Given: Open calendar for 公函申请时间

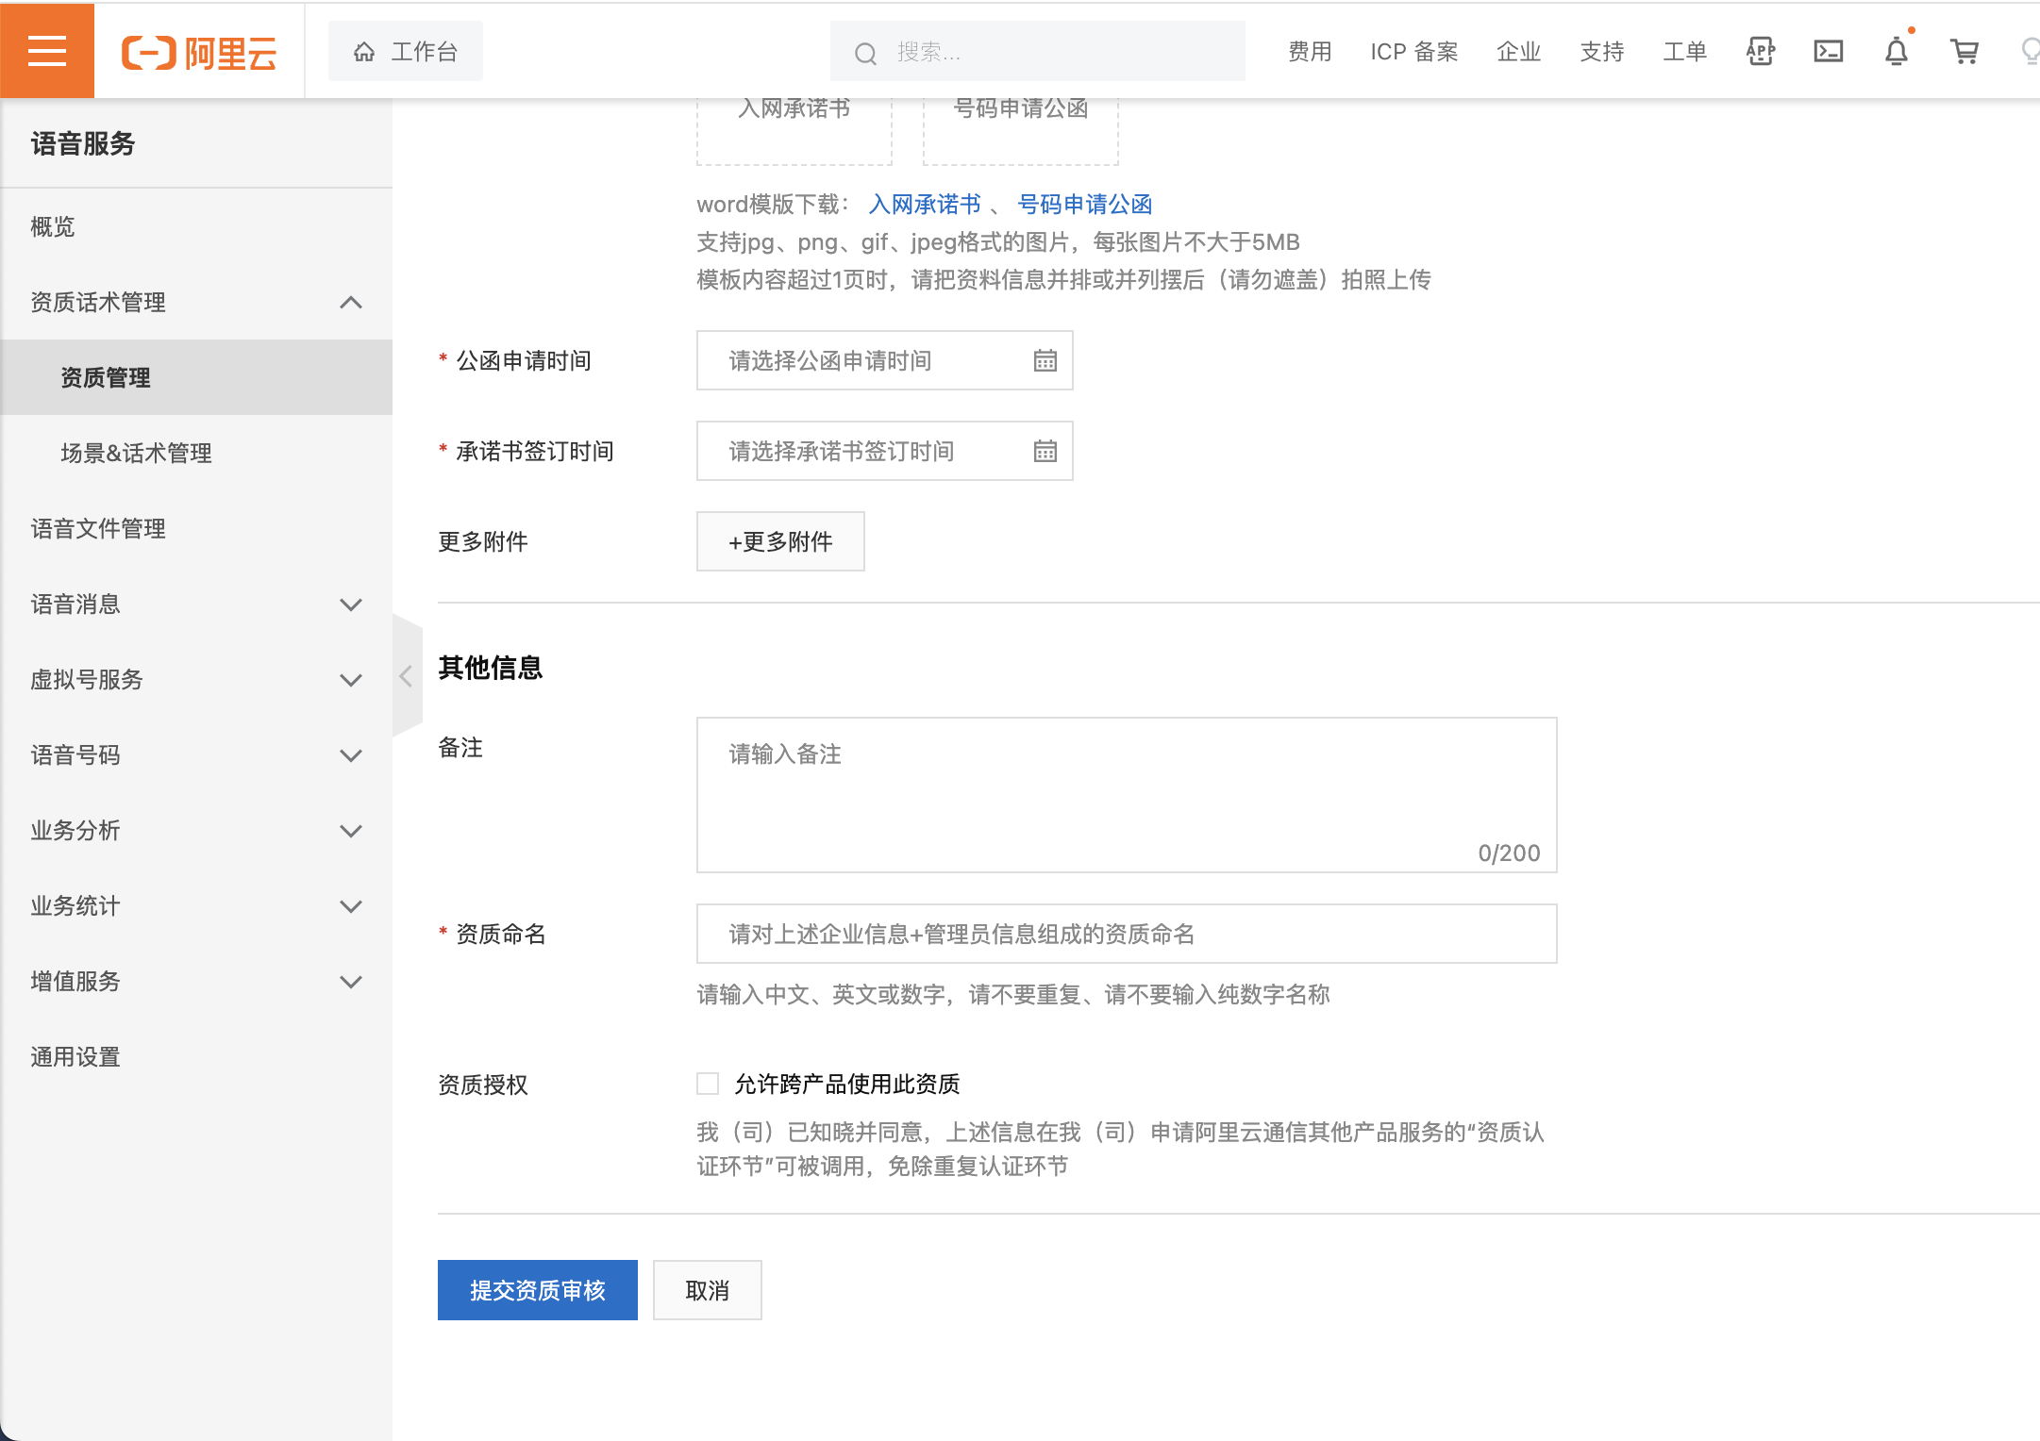Looking at the screenshot, I should 1045,360.
